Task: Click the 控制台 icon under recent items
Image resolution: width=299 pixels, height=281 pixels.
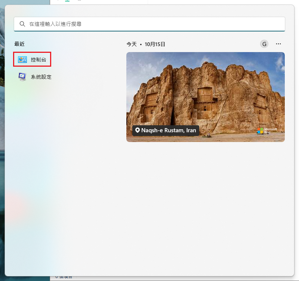Action: (x=22, y=60)
